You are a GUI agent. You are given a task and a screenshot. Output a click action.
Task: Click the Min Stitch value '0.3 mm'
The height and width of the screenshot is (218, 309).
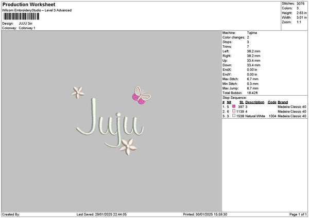tap(253, 84)
